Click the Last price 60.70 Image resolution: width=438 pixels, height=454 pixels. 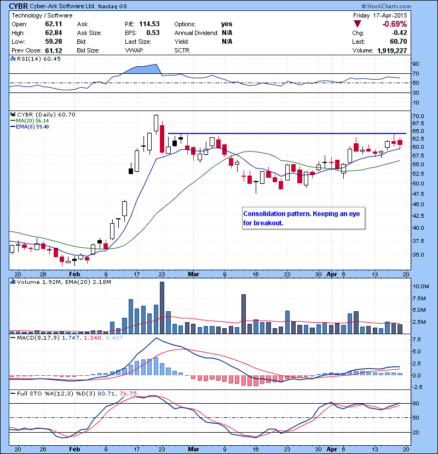click(398, 42)
